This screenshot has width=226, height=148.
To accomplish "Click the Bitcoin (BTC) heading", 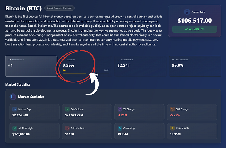I will [x=23, y=8].
